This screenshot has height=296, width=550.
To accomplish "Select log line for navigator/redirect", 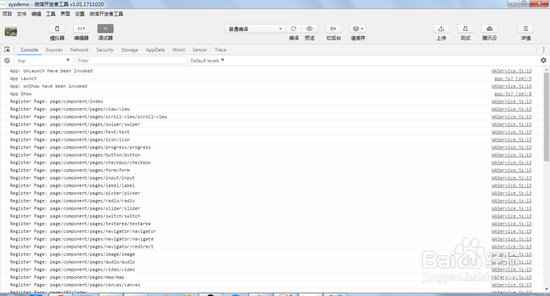I will (x=82, y=247).
